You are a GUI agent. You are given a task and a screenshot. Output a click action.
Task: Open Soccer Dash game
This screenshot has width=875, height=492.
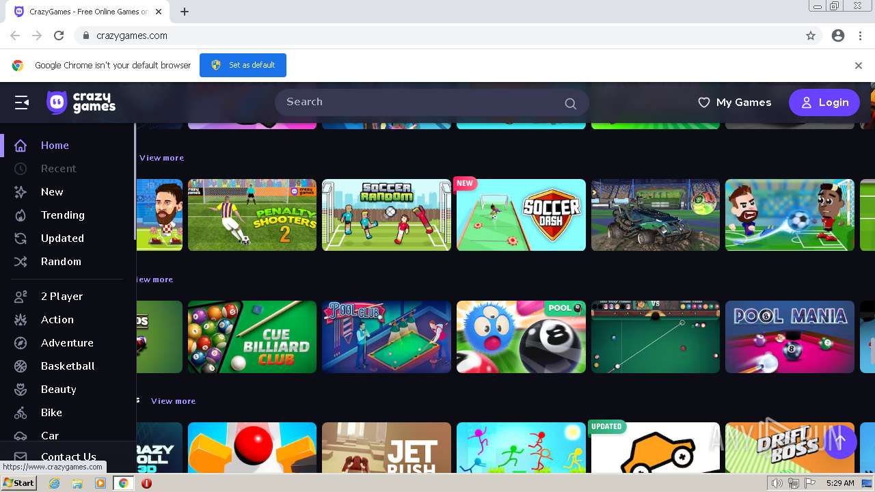pyautogui.click(x=521, y=215)
